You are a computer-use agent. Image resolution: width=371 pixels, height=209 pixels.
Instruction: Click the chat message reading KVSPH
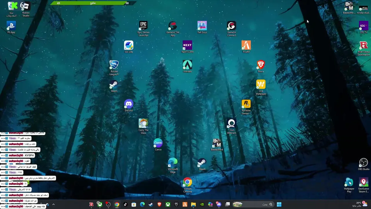[17, 155]
